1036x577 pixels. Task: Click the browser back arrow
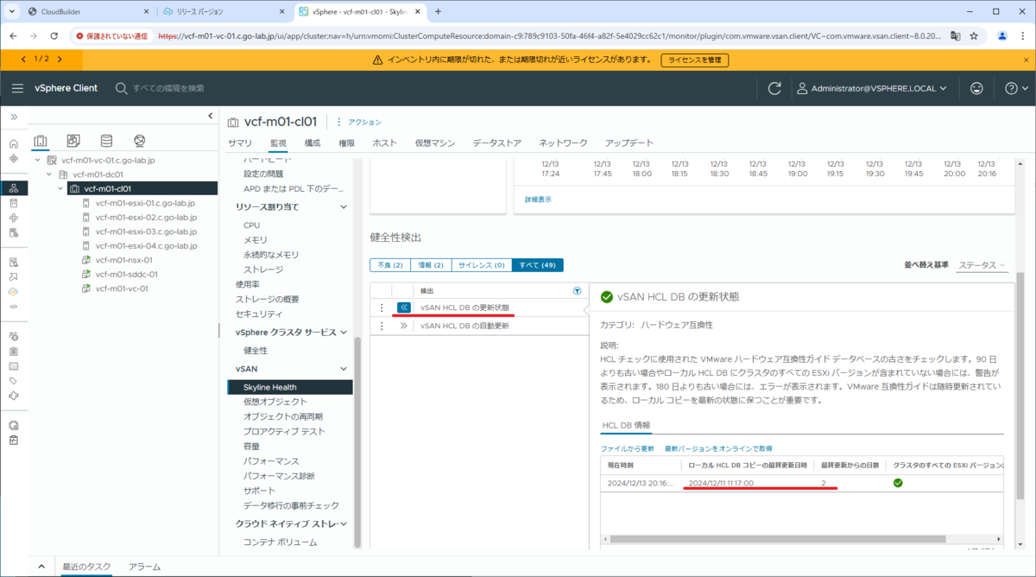[x=14, y=36]
